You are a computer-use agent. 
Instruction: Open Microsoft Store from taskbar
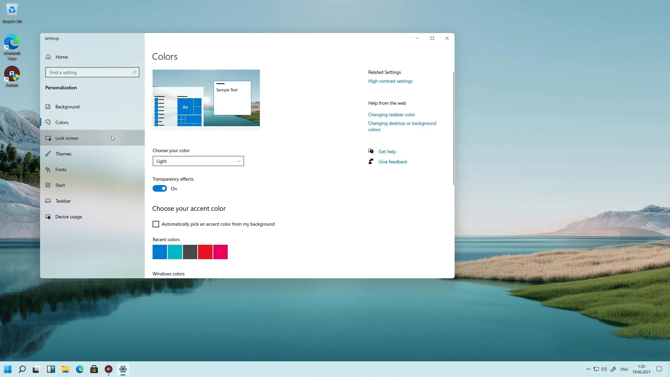(x=94, y=369)
